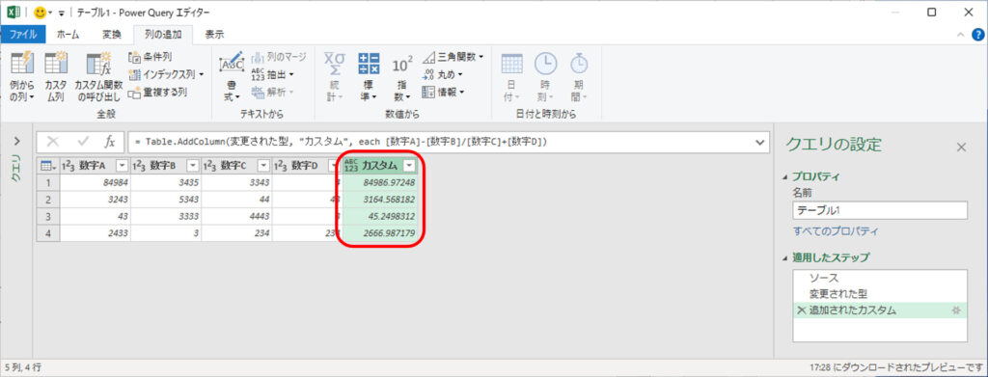Click the '5 列, 4 行' status text
988x377 pixels.
pyautogui.click(x=23, y=367)
